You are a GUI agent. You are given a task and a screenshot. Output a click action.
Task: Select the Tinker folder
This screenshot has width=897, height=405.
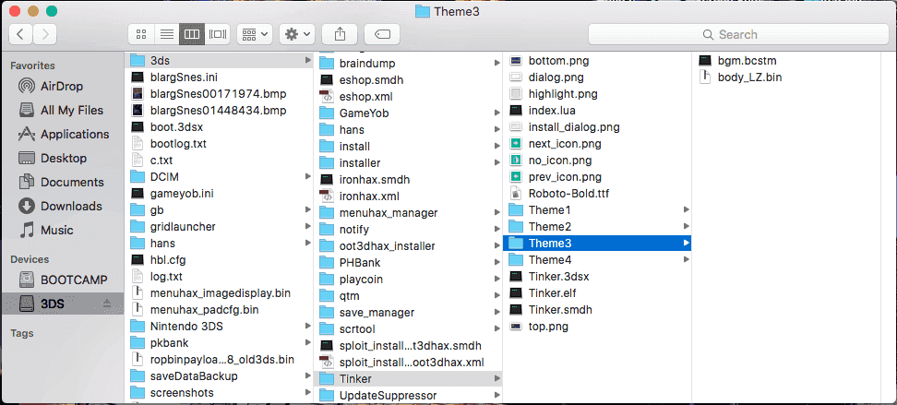[409, 378]
